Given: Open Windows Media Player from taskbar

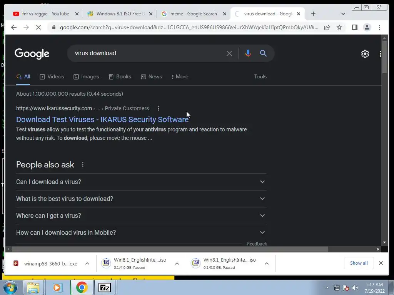Looking at the screenshot, I should point(57,287).
